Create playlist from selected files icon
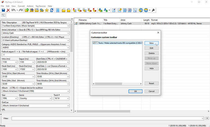210x127 pixels. [x=130, y=10]
